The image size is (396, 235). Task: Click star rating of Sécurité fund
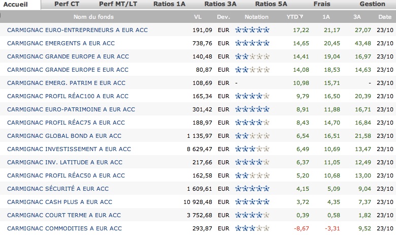(x=252, y=189)
